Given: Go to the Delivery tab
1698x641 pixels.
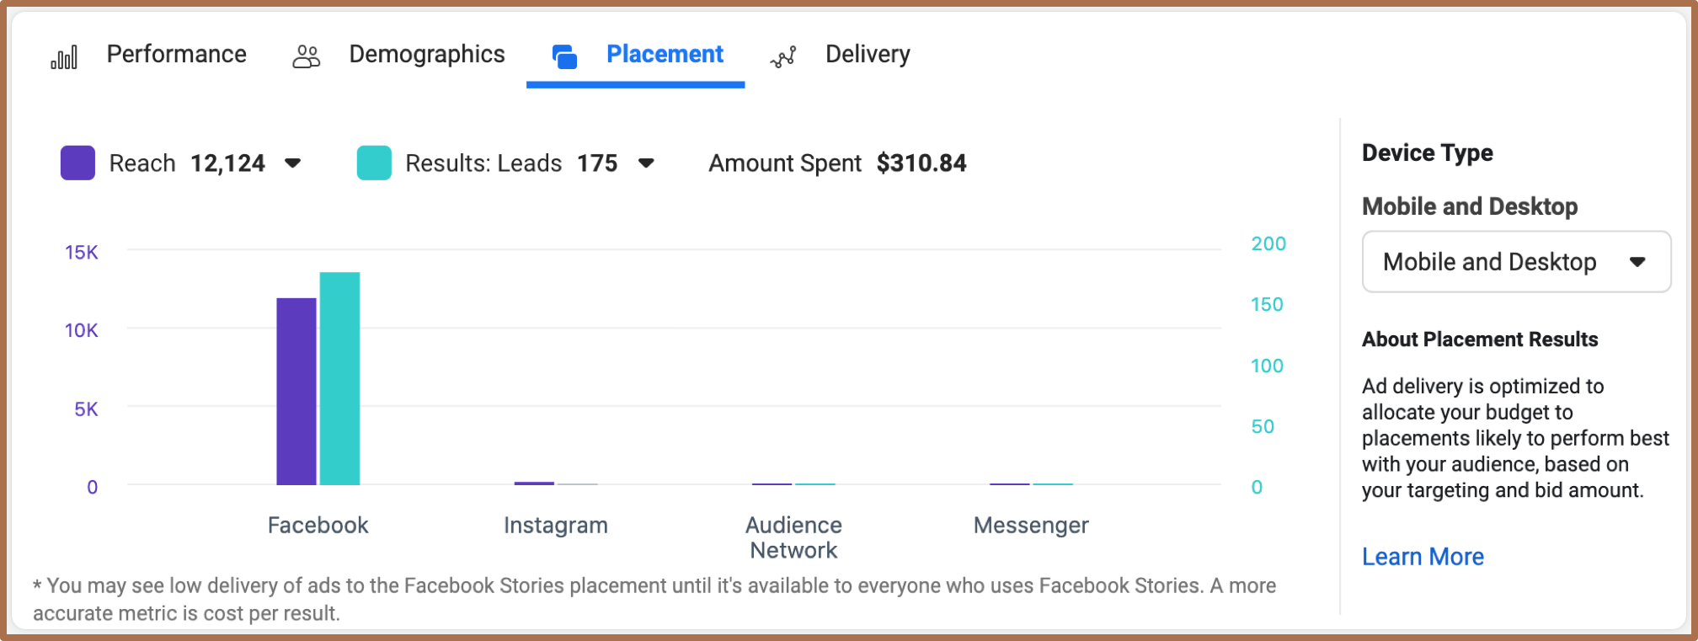Looking at the screenshot, I should (868, 55).
